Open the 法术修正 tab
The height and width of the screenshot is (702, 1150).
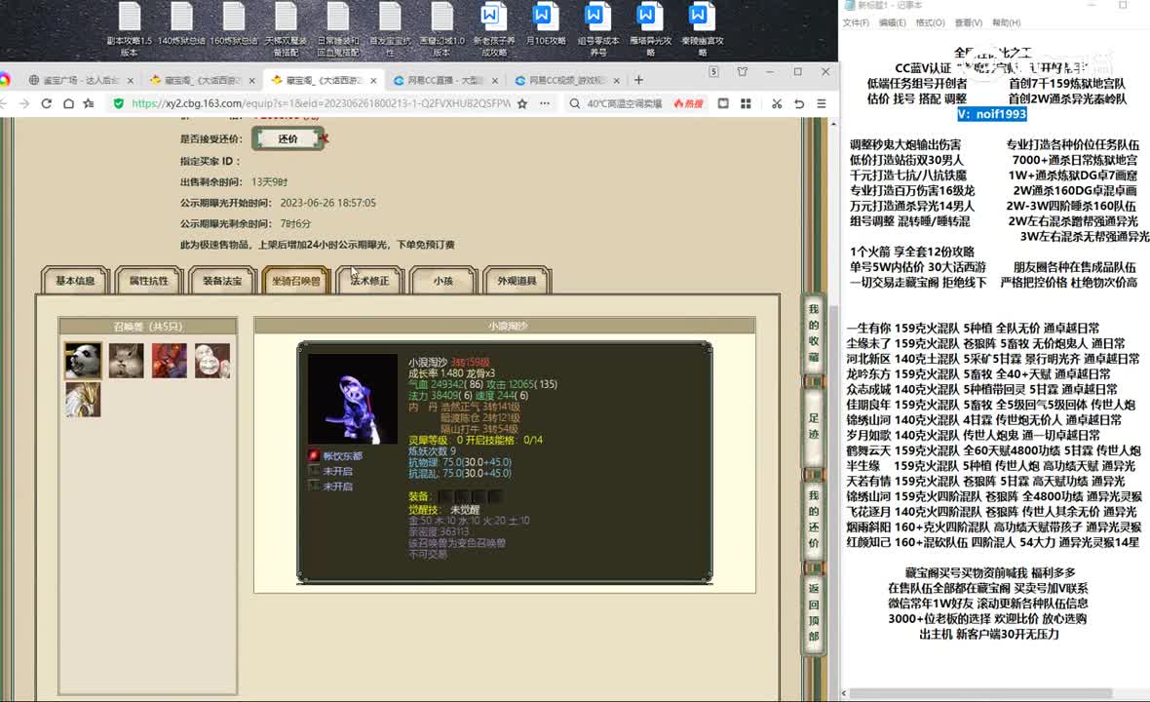(x=369, y=280)
